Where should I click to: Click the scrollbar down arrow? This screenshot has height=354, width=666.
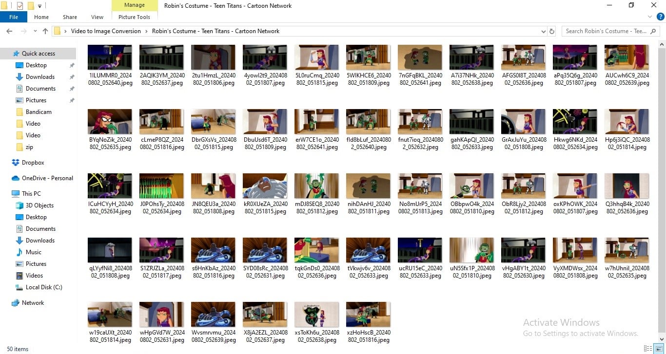662,339
